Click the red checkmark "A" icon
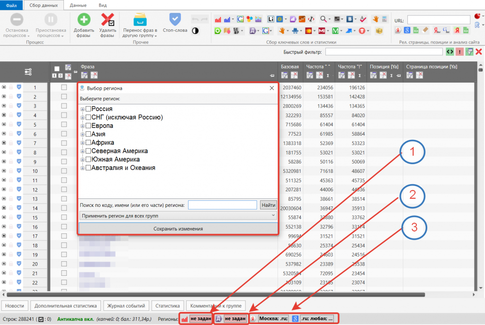 (363, 19)
